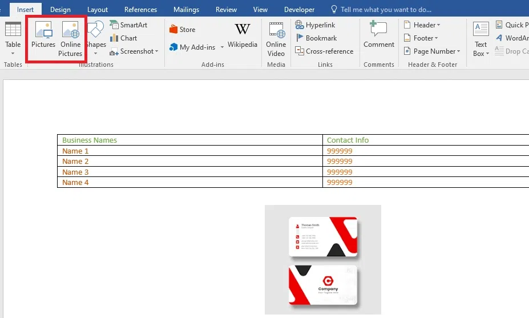
Task: Insert a Cross-reference
Action: (324, 51)
